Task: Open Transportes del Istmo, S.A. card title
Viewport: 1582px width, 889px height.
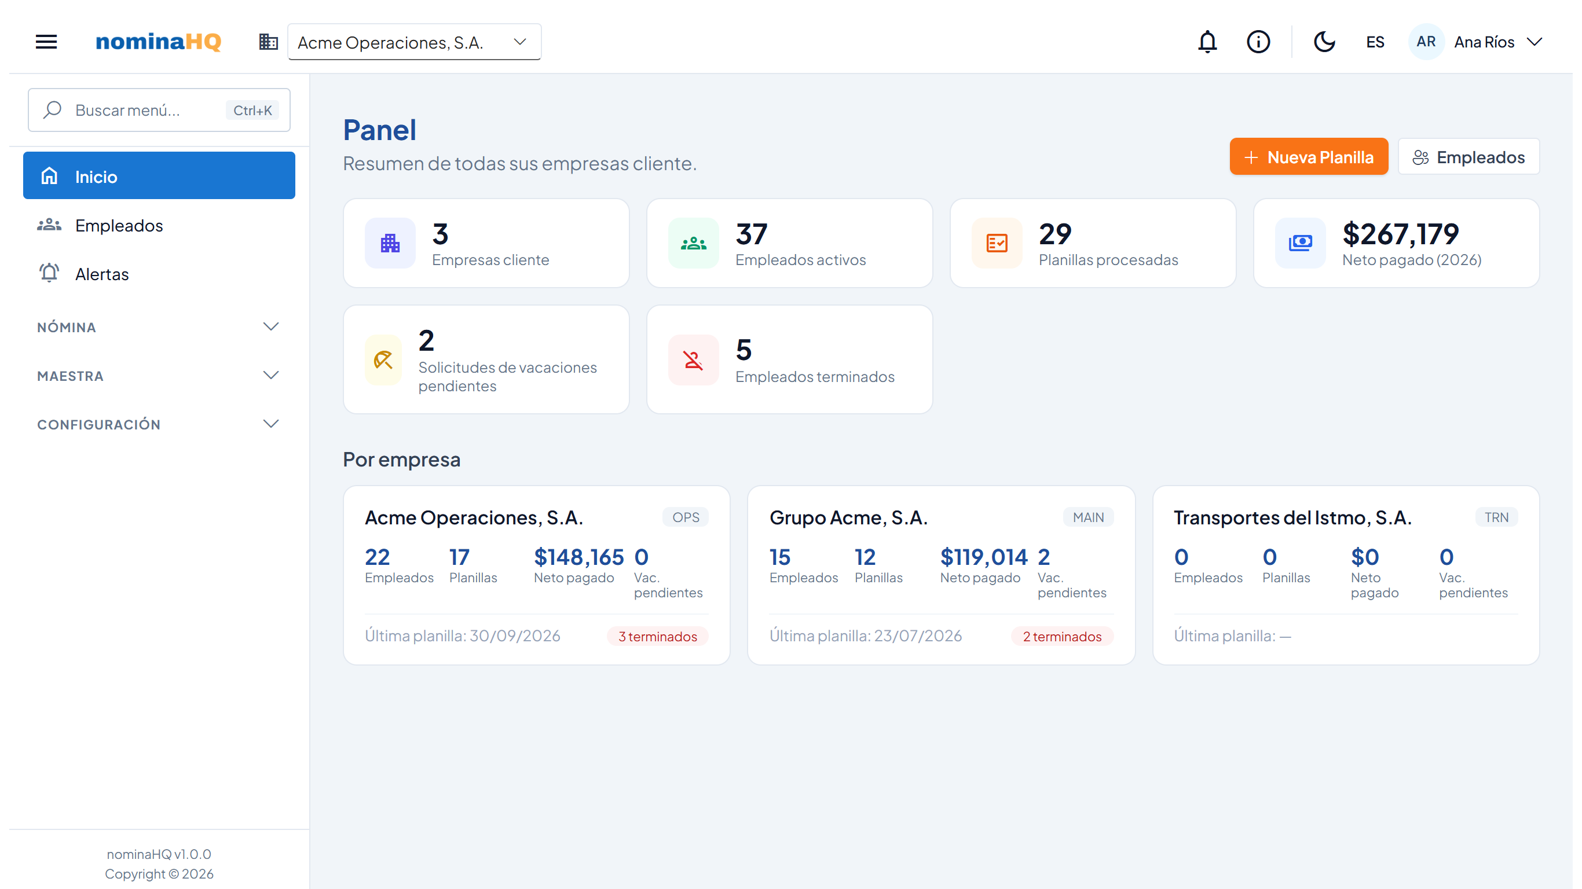Action: point(1292,517)
